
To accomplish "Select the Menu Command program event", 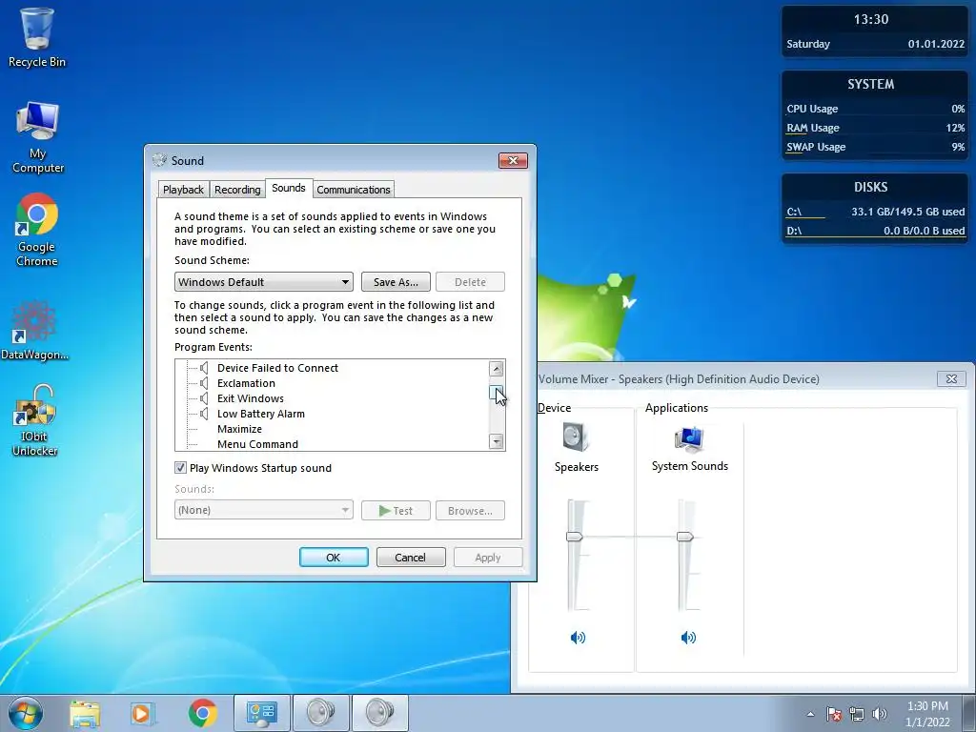I will [x=257, y=444].
